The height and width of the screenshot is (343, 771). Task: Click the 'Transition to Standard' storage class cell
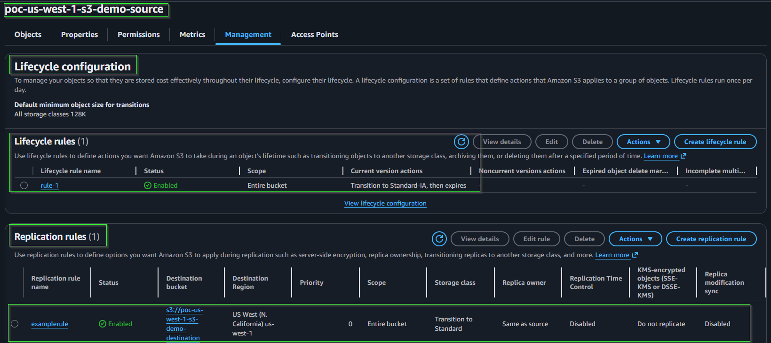(x=453, y=324)
